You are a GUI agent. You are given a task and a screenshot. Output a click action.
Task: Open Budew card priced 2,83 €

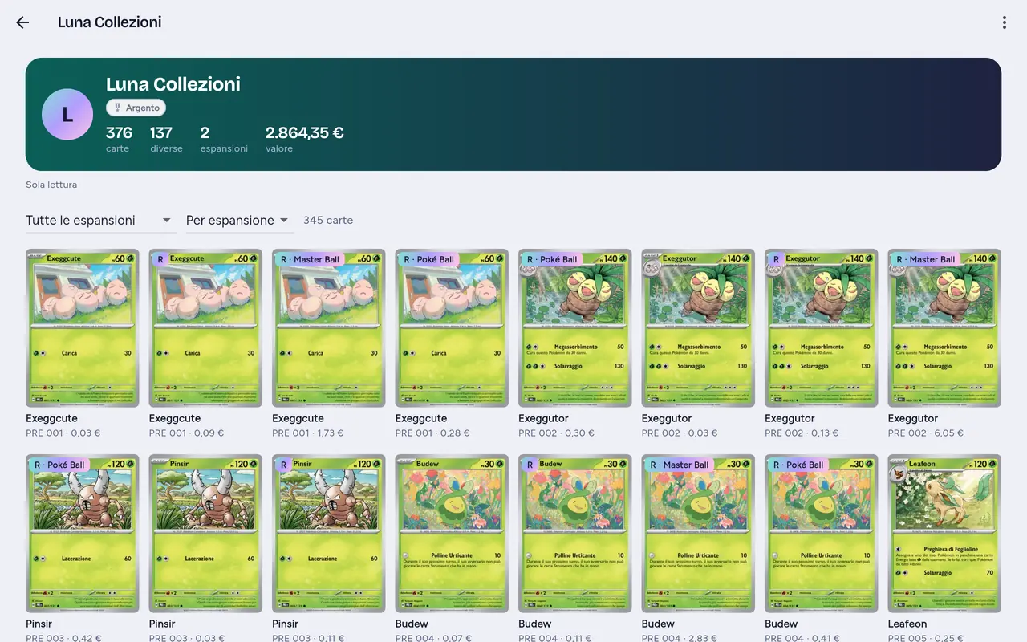click(x=698, y=534)
